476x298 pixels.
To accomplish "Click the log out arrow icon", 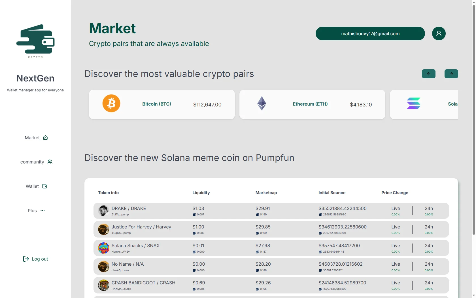I will click(x=26, y=259).
